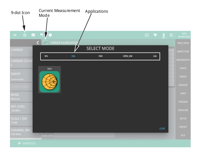Toggle the SWEEP Continuously setting
The image size is (201, 149).
[x=22, y=76]
